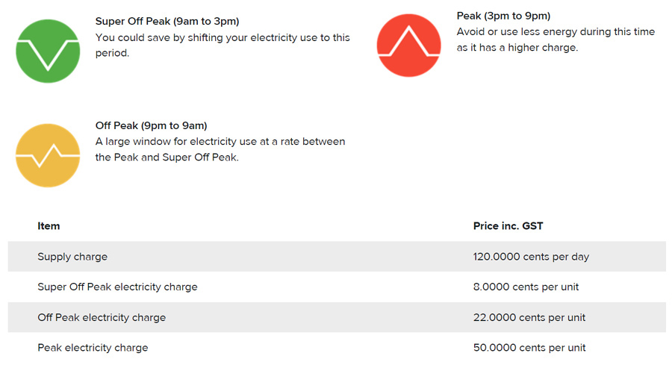Click the 22.0000 cents per unit price

529,317
